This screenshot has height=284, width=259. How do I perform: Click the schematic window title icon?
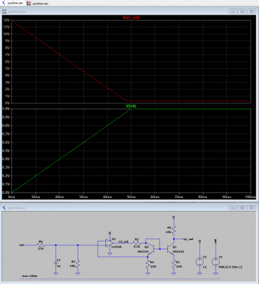(4, 208)
